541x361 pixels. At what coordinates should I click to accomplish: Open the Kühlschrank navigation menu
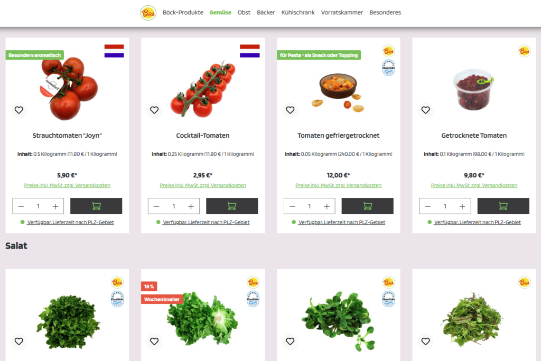298,13
